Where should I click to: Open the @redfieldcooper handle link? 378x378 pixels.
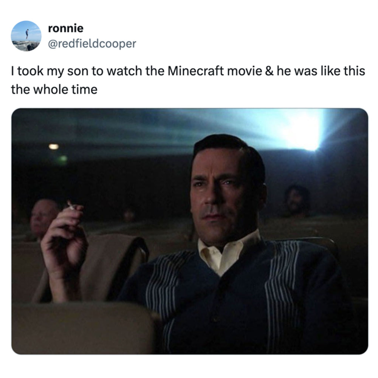pyautogui.click(x=92, y=43)
